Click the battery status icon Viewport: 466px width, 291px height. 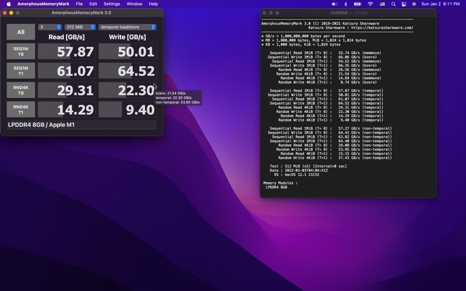click(358, 4)
